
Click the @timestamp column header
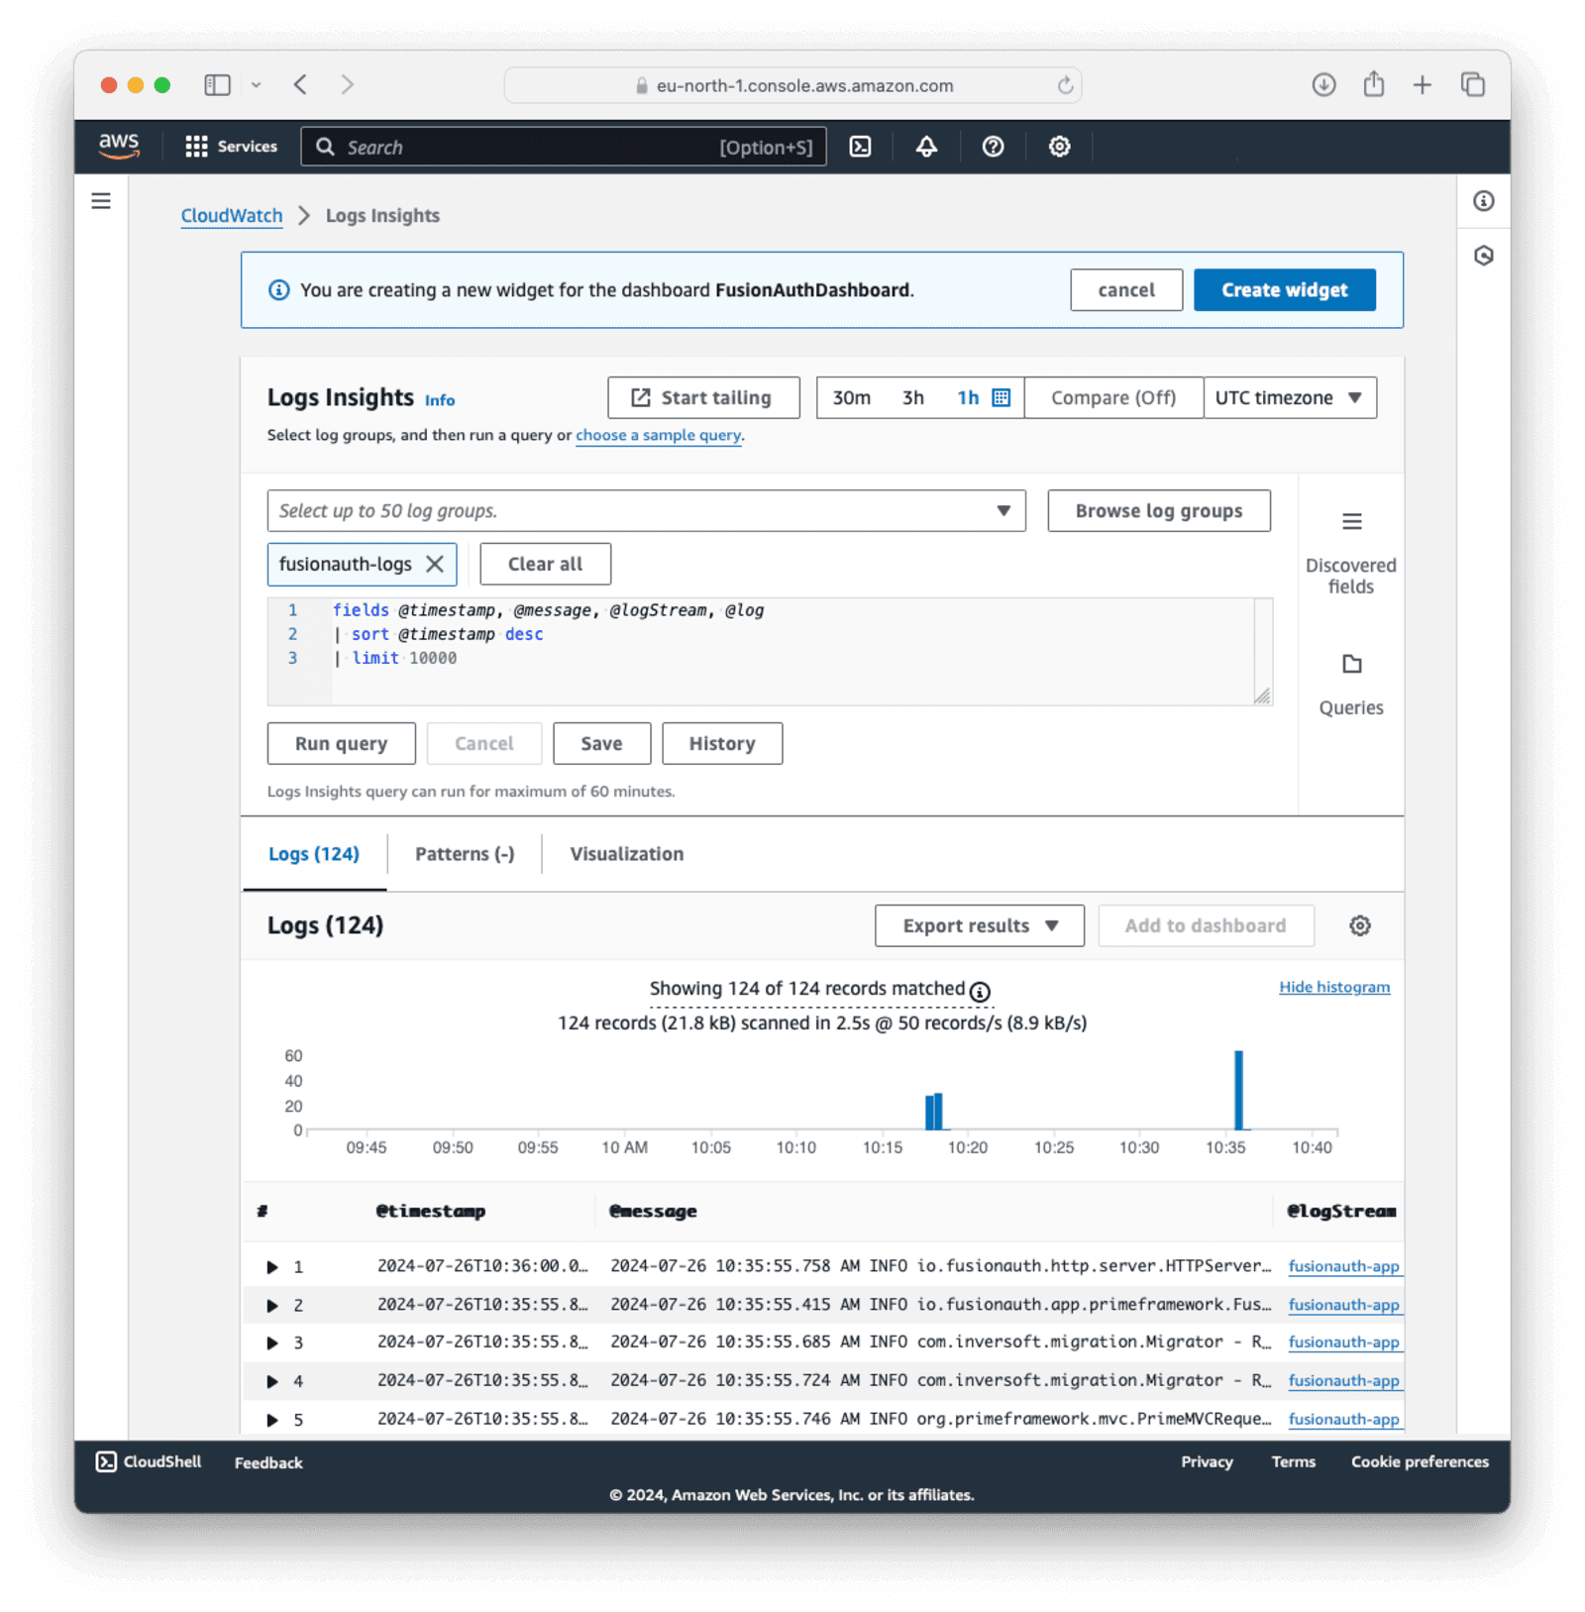tap(431, 1211)
